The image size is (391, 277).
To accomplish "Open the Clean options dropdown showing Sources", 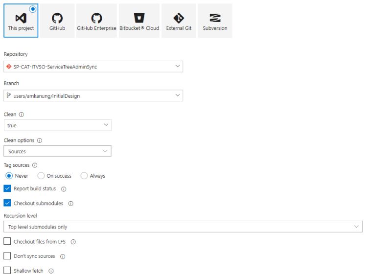I will [58, 151].
